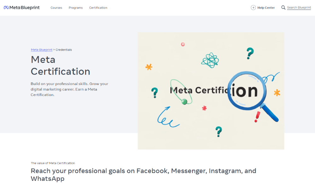Click the 'The value of Meta Certification' label
Image resolution: width=315 pixels, height=187 pixels.
point(53,163)
